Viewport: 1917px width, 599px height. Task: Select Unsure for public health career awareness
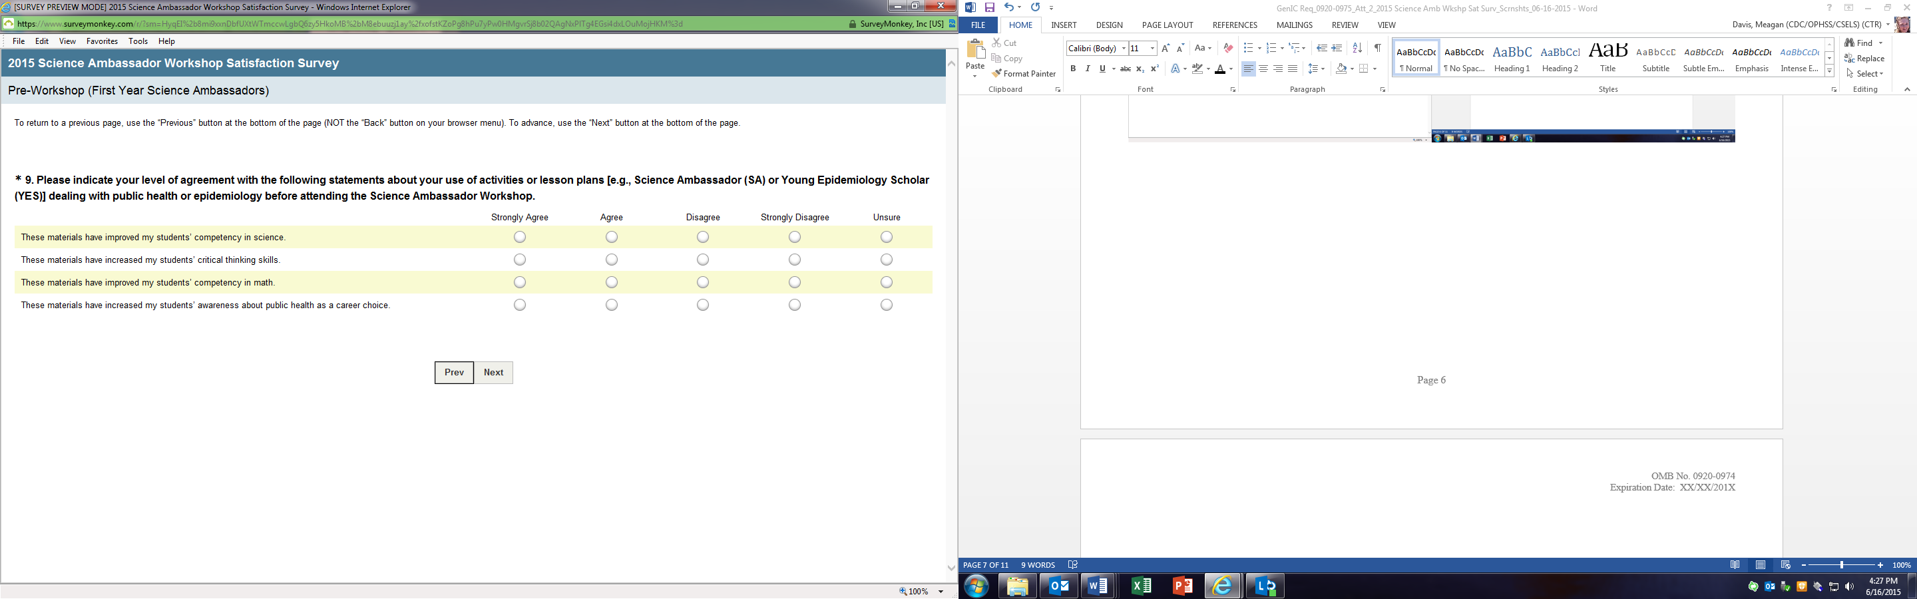885,305
